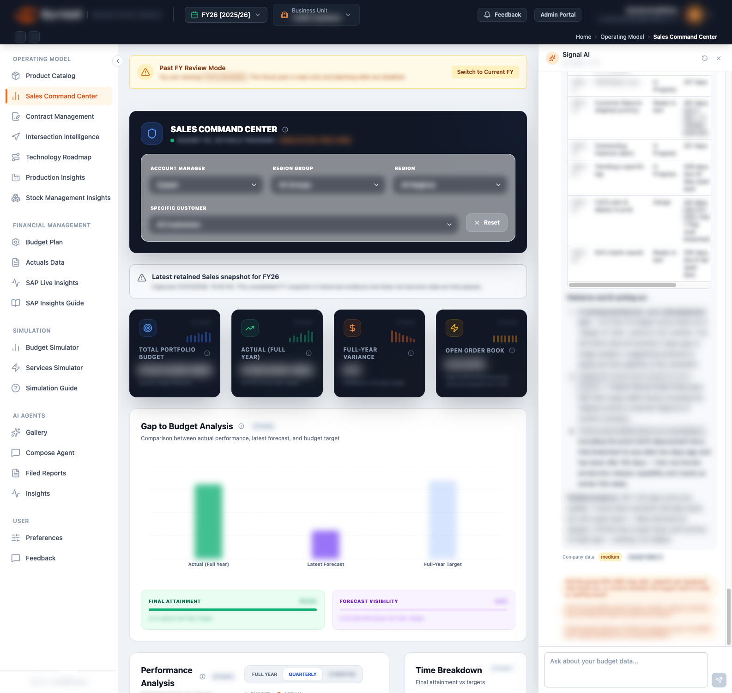This screenshot has width=732, height=693.
Task: Click the Budget Plan gear icon
Action: pos(16,242)
